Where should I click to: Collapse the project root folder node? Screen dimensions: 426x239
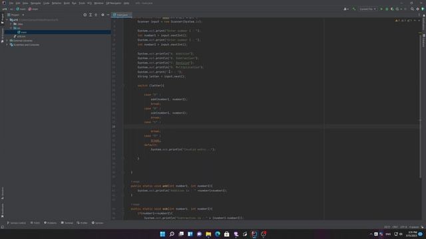pos(7,20)
